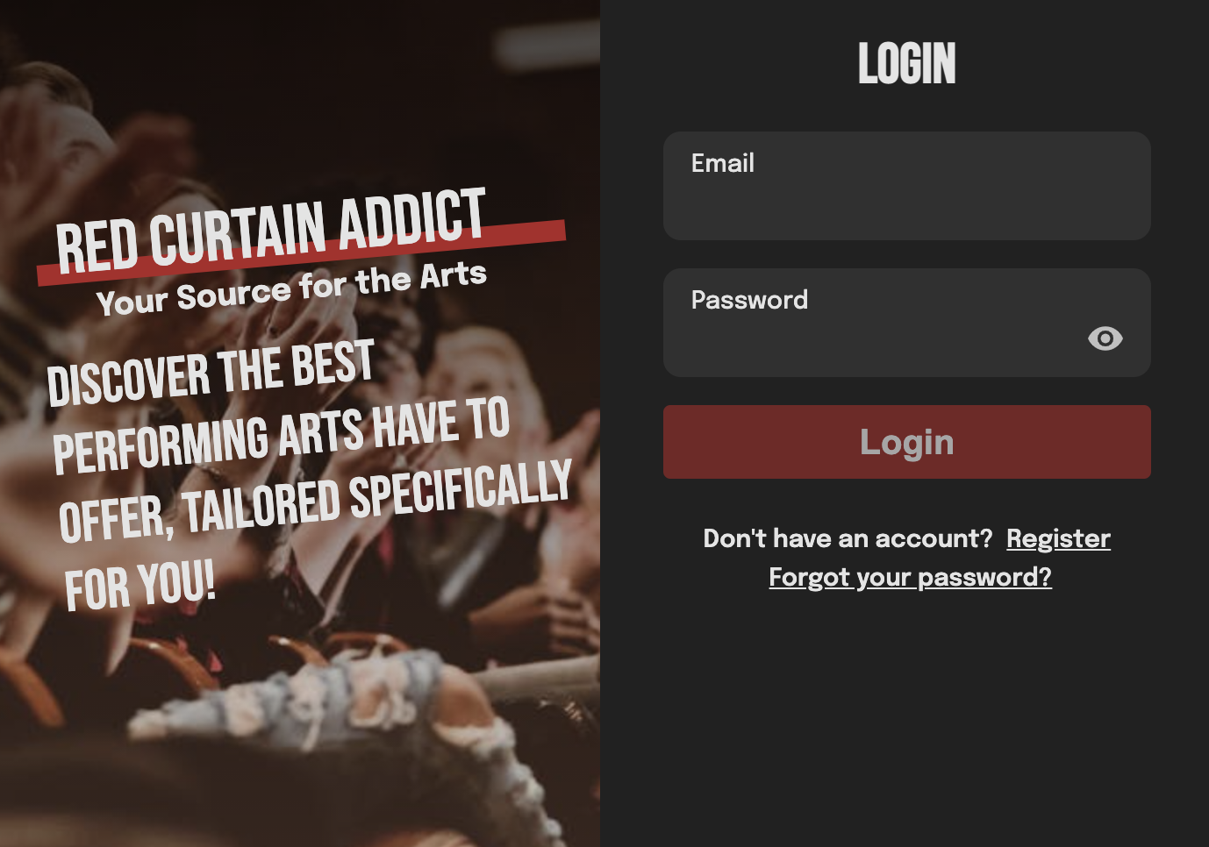Screen dimensions: 1209x847
Task: Click the Red Curtain Addict logo title
Action: pyautogui.click(x=270, y=230)
